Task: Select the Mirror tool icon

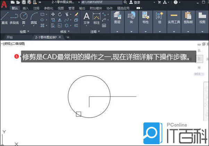Action: pos(60,20)
